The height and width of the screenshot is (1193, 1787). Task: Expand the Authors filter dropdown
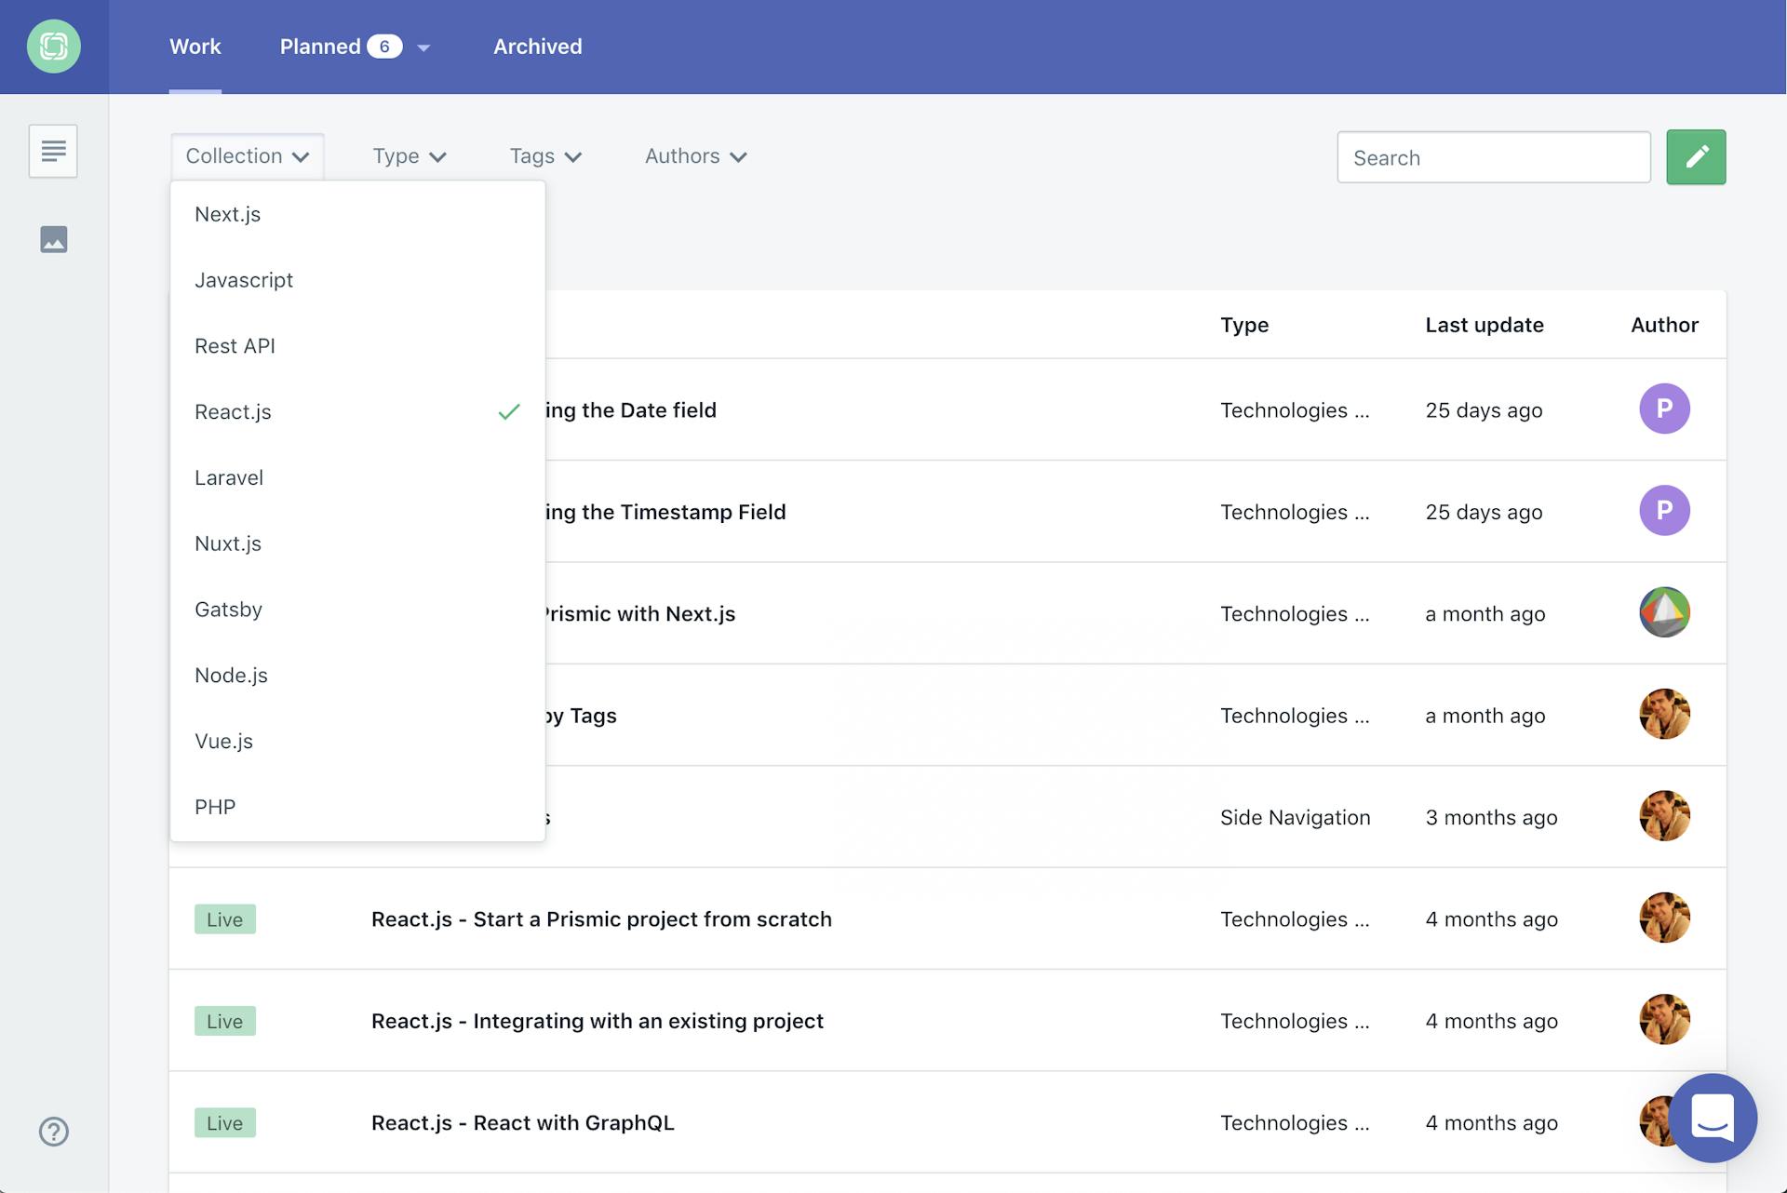click(695, 156)
